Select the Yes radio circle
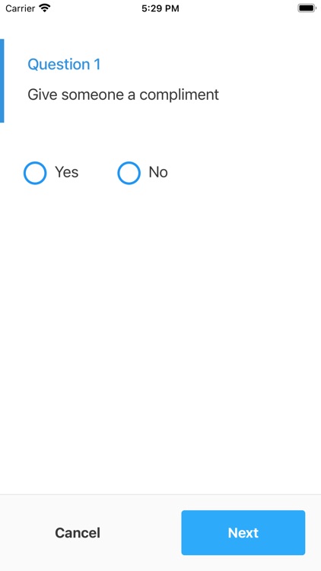321x571 pixels. click(35, 173)
